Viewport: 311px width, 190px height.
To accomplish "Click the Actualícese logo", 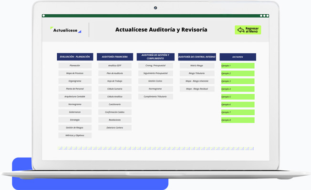I will pyautogui.click(x=66, y=30).
